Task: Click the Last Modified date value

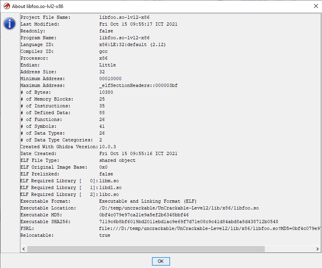Action: pos(138,24)
